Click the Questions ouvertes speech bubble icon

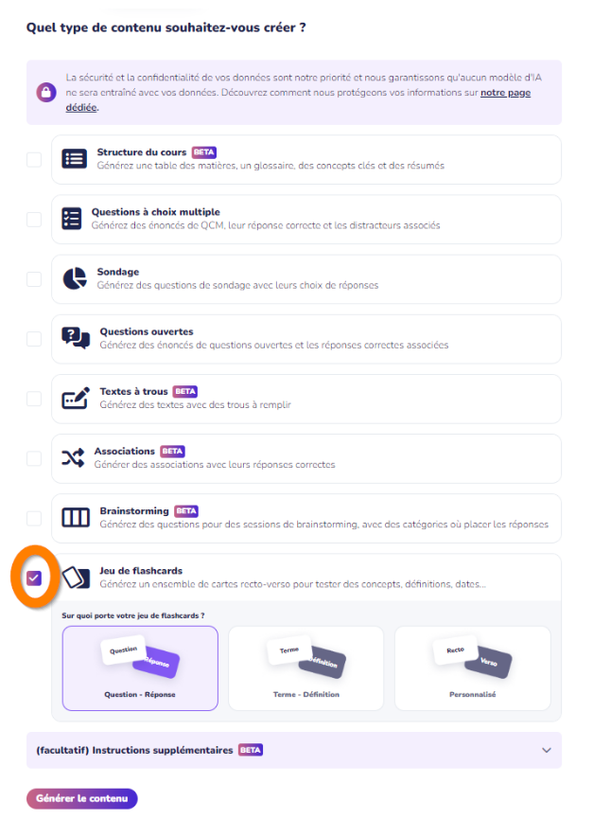coord(76,338)
